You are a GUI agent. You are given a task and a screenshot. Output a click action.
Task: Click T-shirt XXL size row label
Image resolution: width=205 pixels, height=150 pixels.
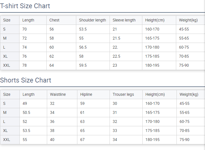pos(6,65)
